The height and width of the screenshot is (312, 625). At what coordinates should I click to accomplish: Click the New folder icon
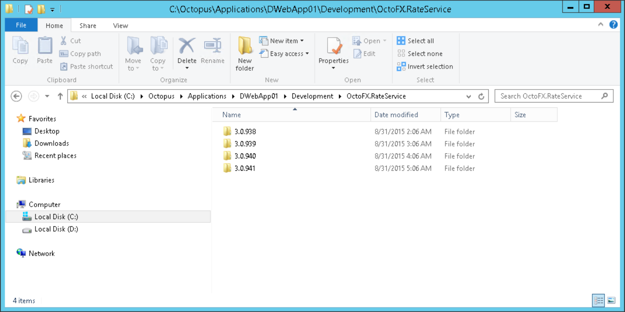[244, 47]
